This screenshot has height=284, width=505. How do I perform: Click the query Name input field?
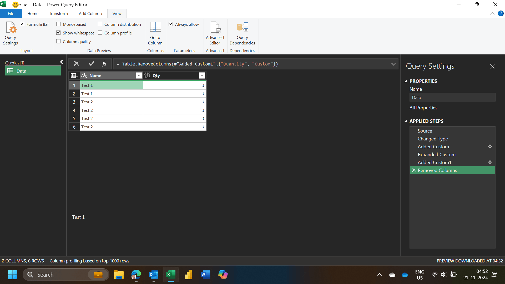[452, 98]
